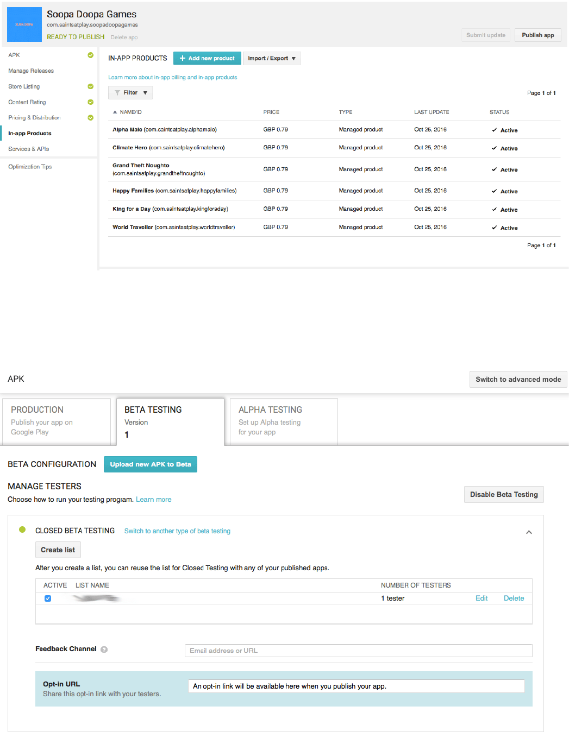The width and height of the screenshot is (569, 744).
Task: Click green checkmark next to Store Listing
Action: [91, 86]
